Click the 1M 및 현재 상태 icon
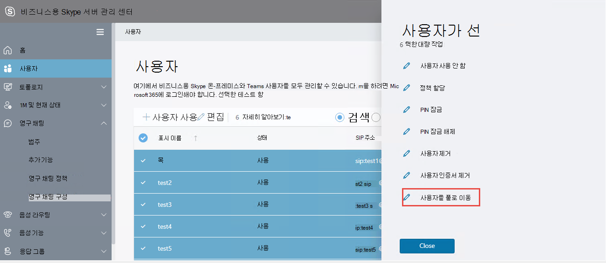 [x=8, y=105]
